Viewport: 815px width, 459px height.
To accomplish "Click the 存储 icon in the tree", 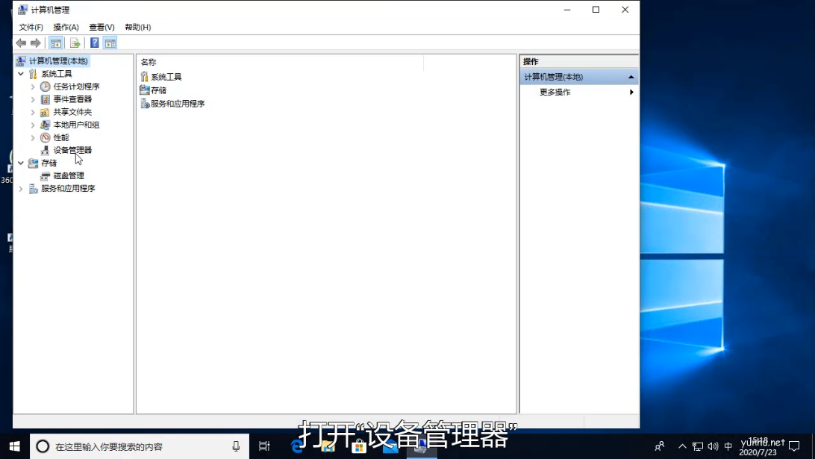I will pos(34,163).
